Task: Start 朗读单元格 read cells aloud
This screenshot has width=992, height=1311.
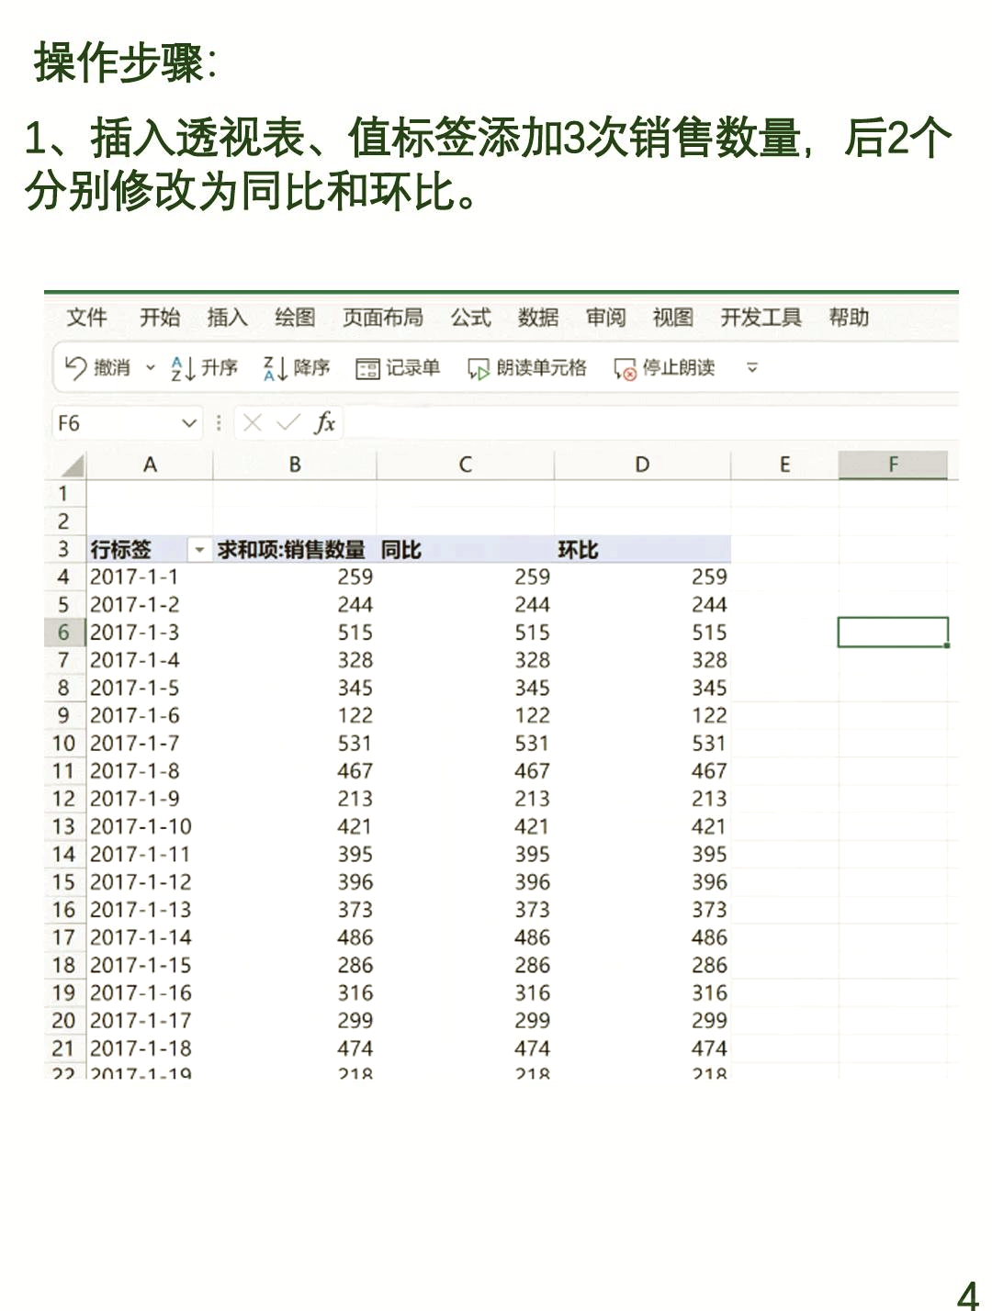Action: coord(527,368)
